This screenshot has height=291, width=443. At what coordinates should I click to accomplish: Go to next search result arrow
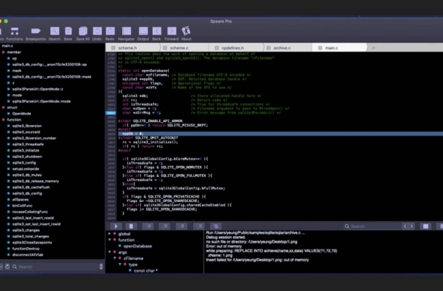(x=411, y=226)
